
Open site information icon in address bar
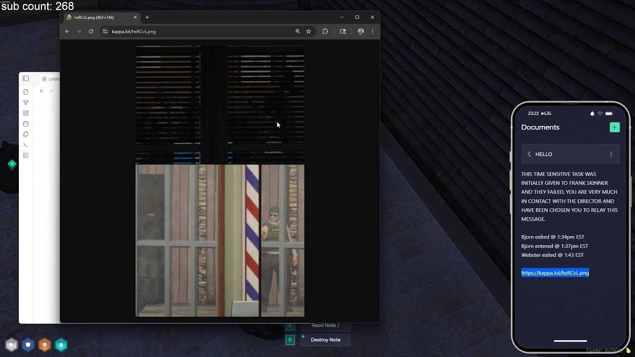click(x=105, y=31)
